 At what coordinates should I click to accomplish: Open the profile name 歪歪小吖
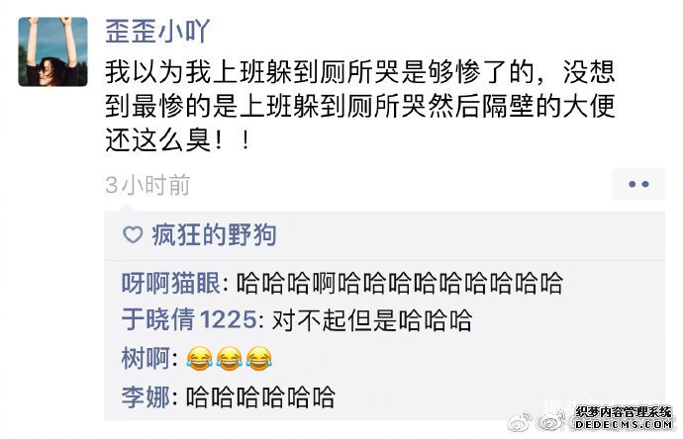click(157, 31)
